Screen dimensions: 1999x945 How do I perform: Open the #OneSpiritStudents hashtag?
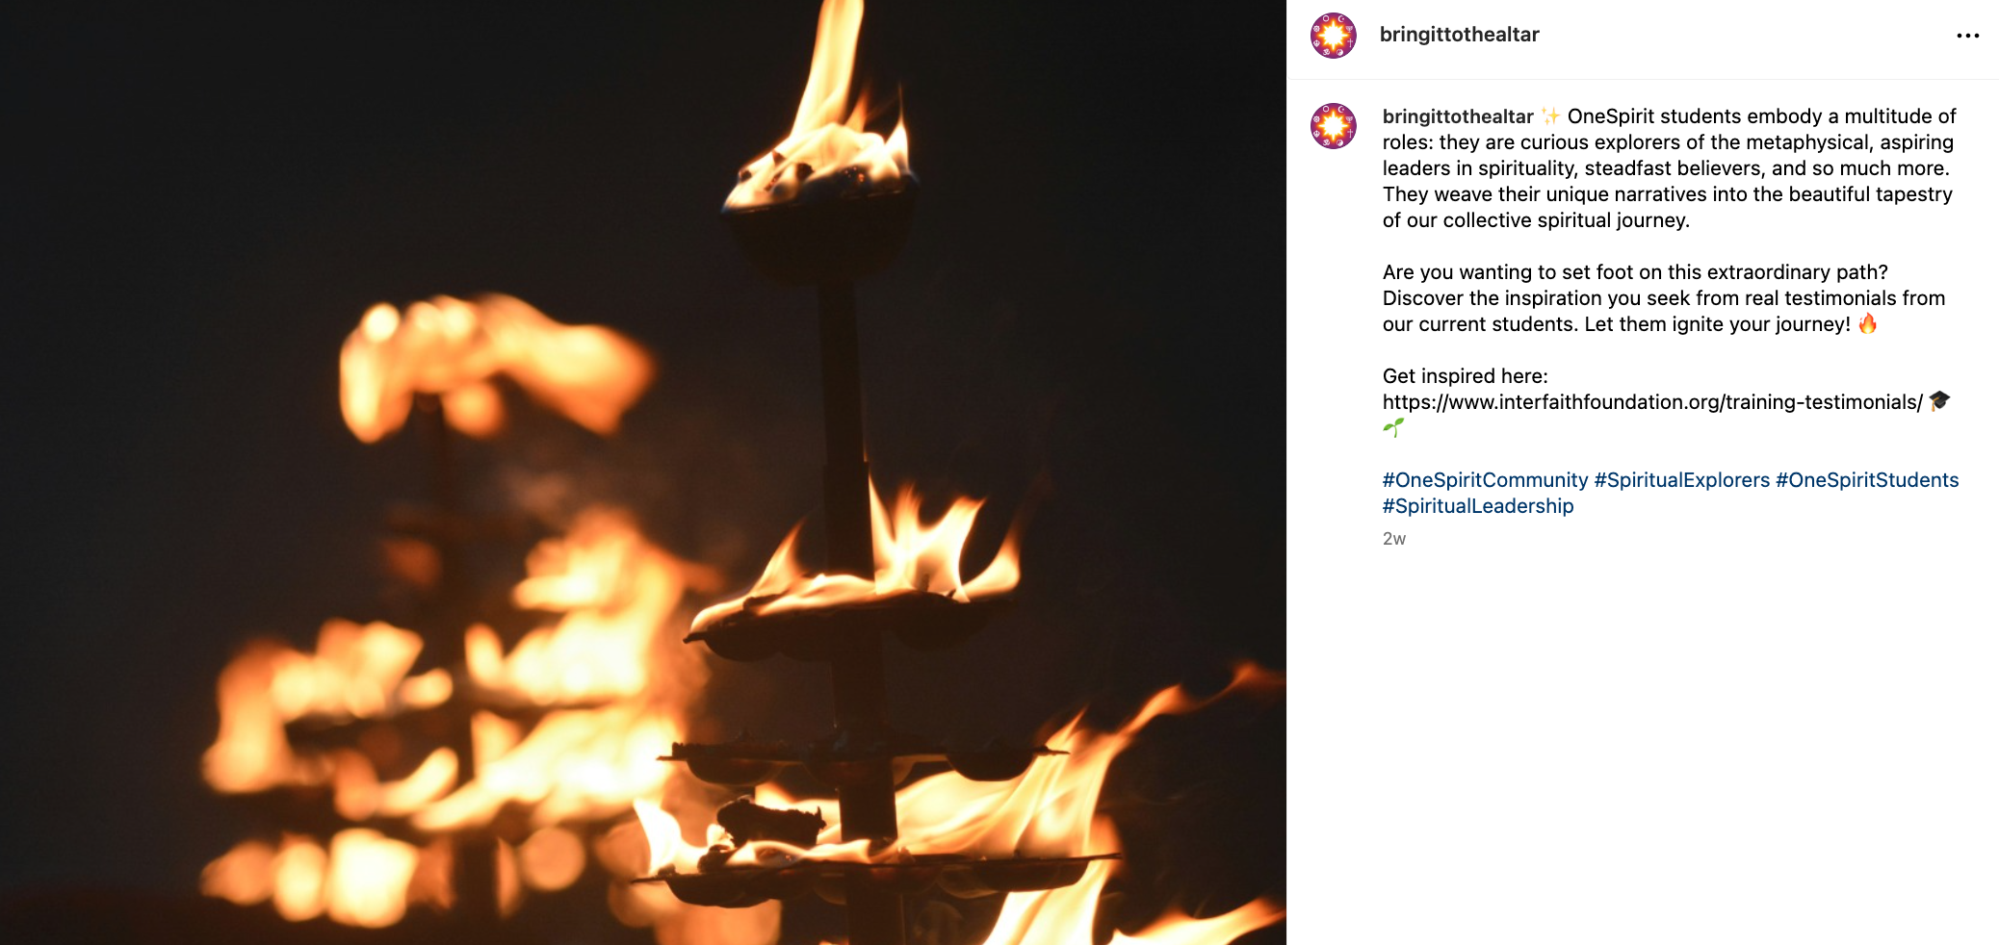click(x=1867, y=480)
